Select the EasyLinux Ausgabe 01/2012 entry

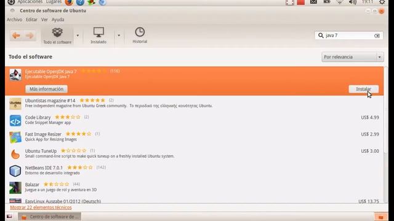pos(195,201)
